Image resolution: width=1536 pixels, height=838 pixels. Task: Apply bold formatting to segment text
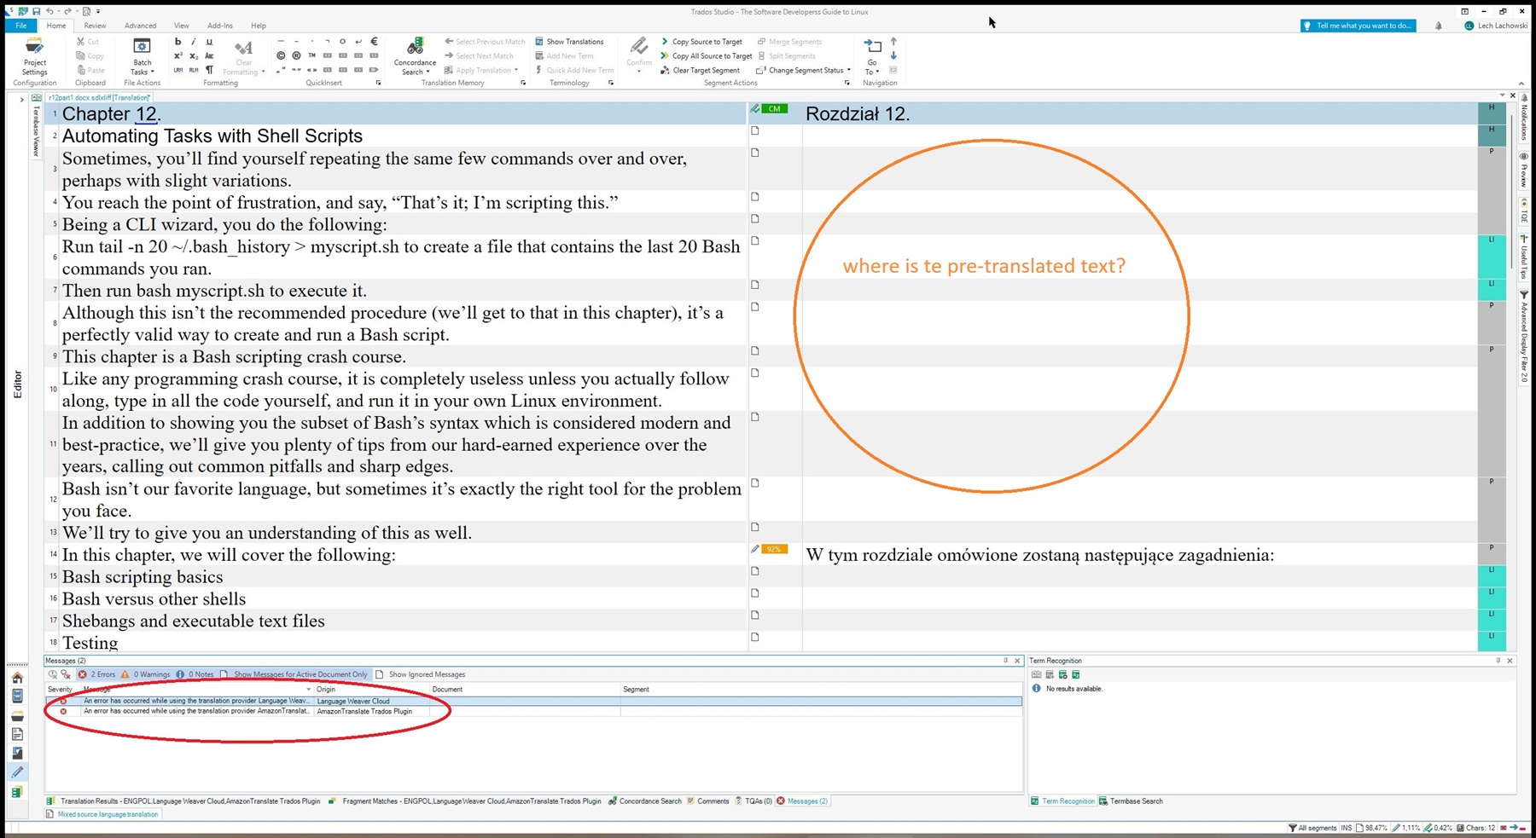[178, 41]
